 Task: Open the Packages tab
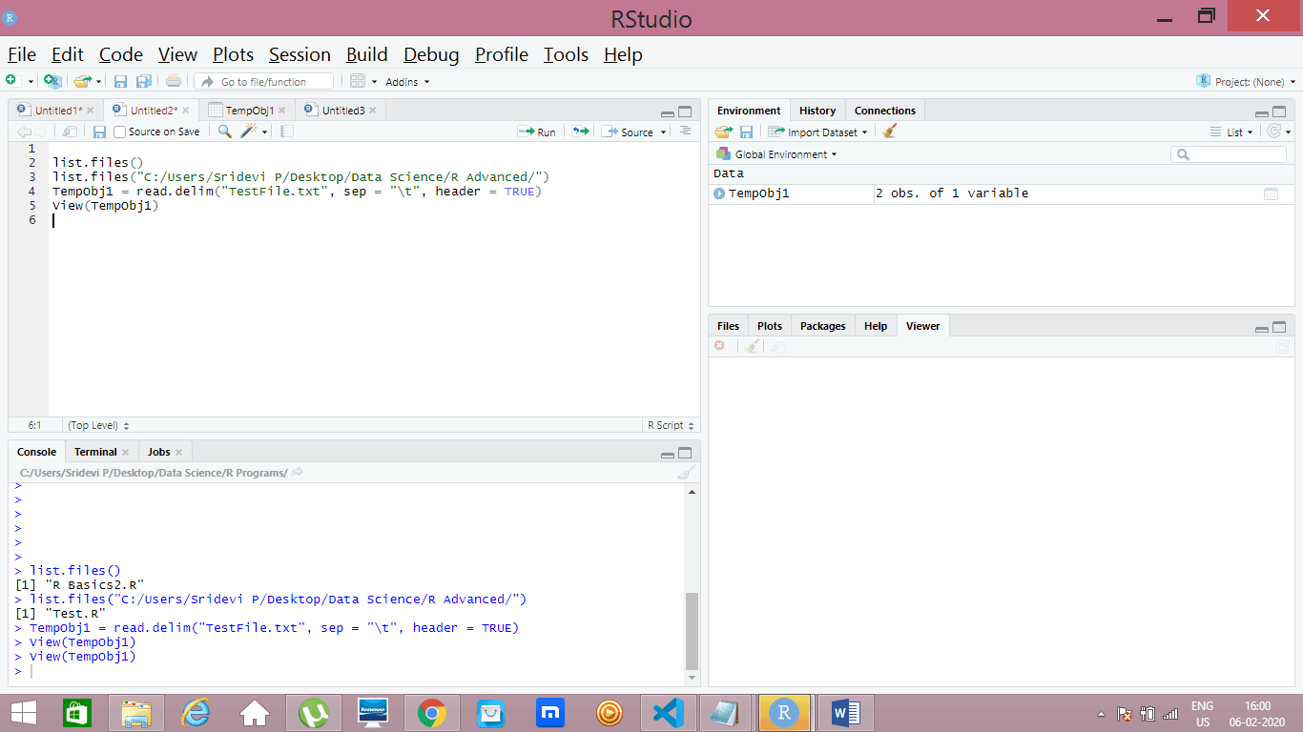pos(823,326)
